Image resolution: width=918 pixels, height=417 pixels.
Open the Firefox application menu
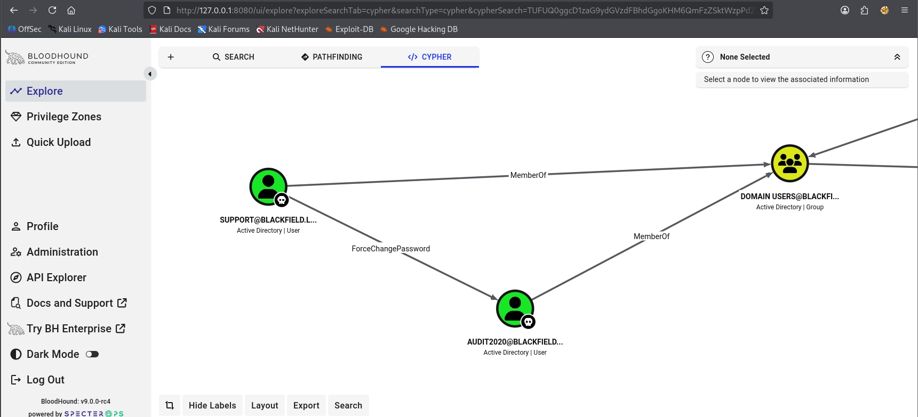coord(905,10)
